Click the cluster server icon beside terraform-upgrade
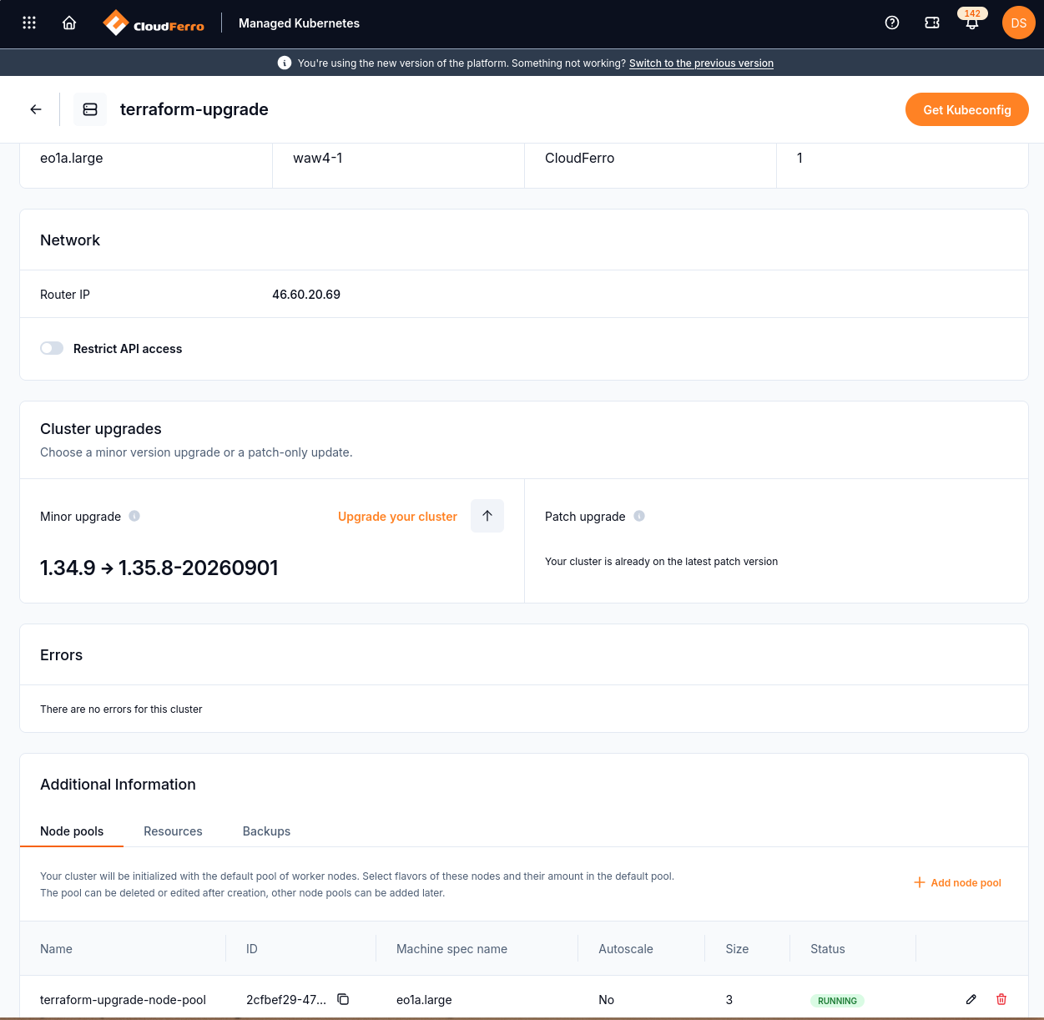 [x=90, y=109]
